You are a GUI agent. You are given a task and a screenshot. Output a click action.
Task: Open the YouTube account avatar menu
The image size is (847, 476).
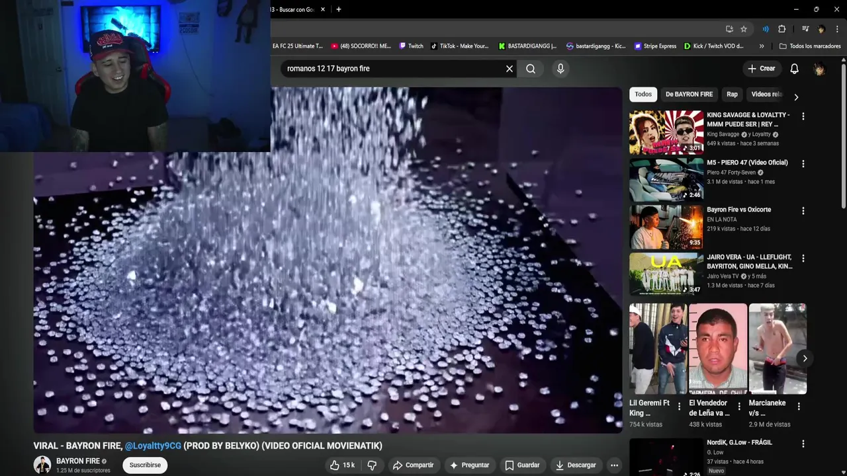(x=819, y=69)
